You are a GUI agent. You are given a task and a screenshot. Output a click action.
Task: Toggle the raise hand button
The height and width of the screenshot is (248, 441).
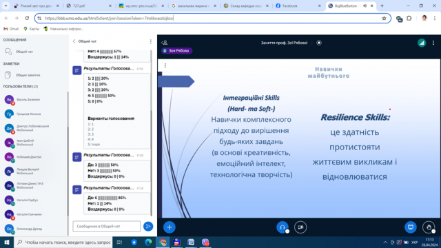point(429,227)
